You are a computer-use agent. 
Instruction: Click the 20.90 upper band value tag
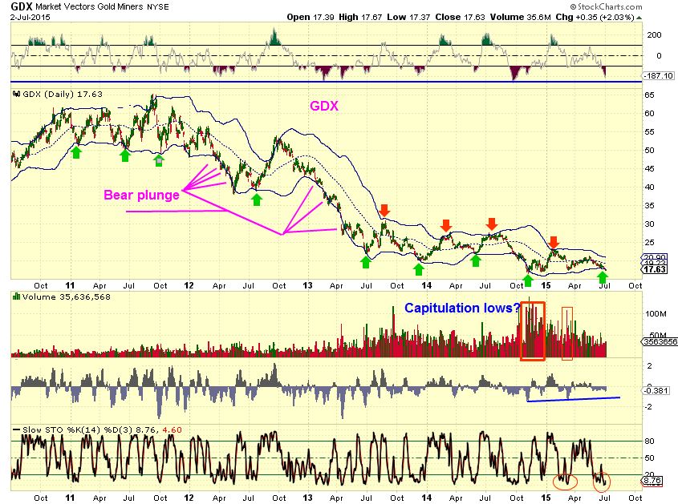coord(655,257)
